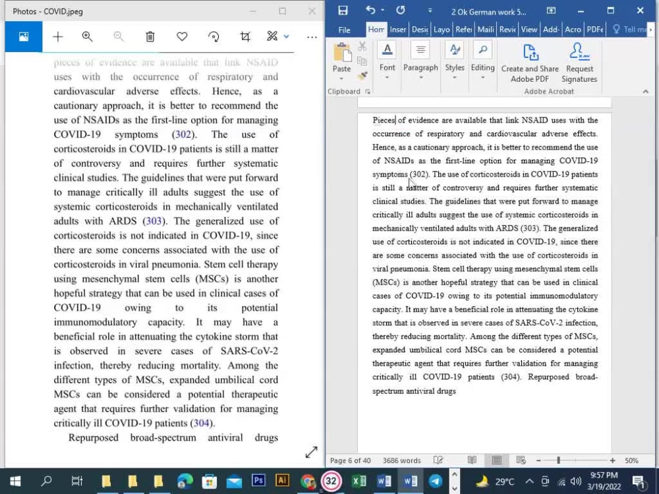Open Ribbon Display Options in Word title bar
659x494 pixels.
pos(550,11)
